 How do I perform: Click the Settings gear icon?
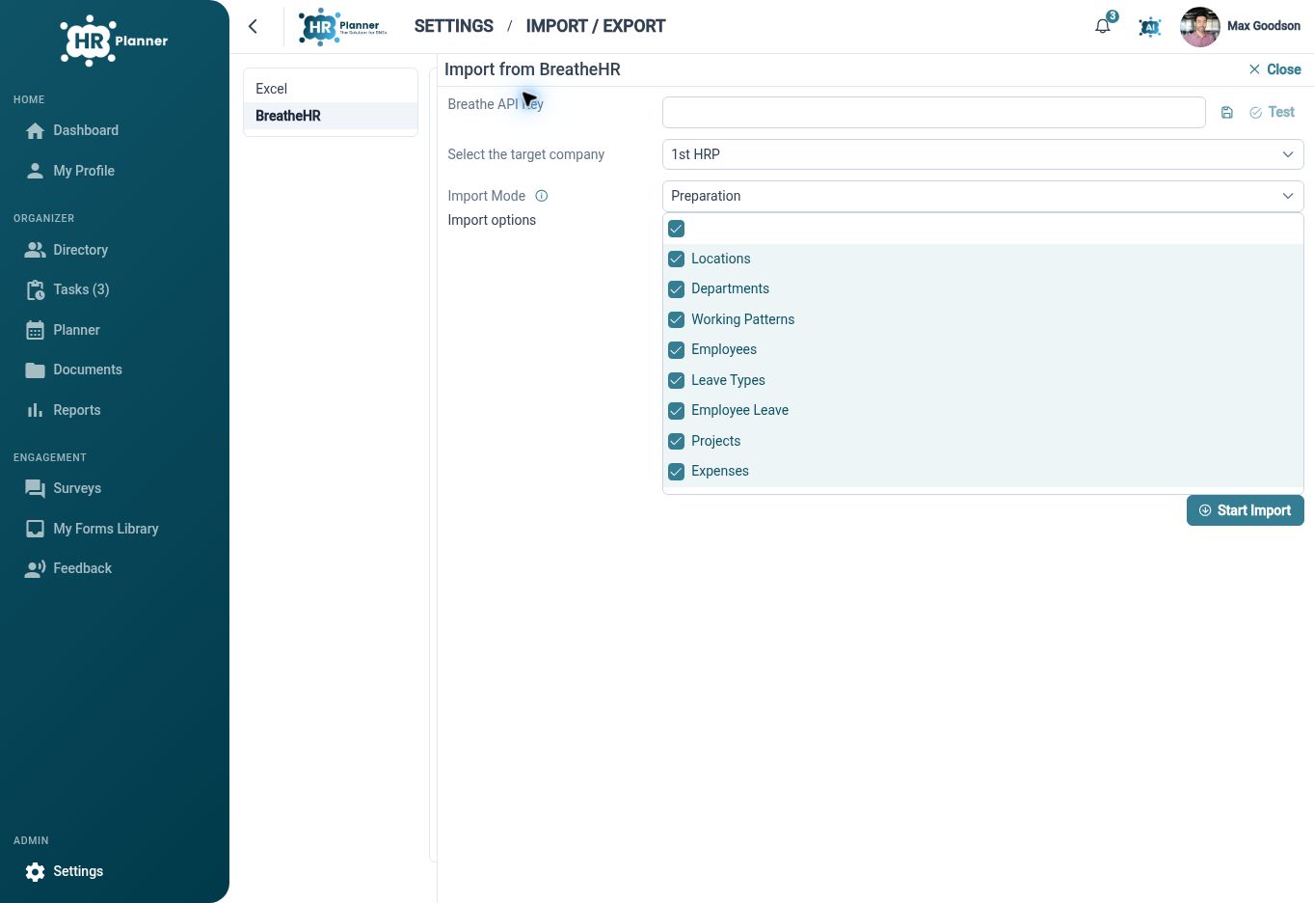(x=36, y=872)
